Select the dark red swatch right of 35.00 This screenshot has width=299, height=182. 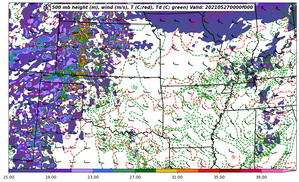[230, 170]
